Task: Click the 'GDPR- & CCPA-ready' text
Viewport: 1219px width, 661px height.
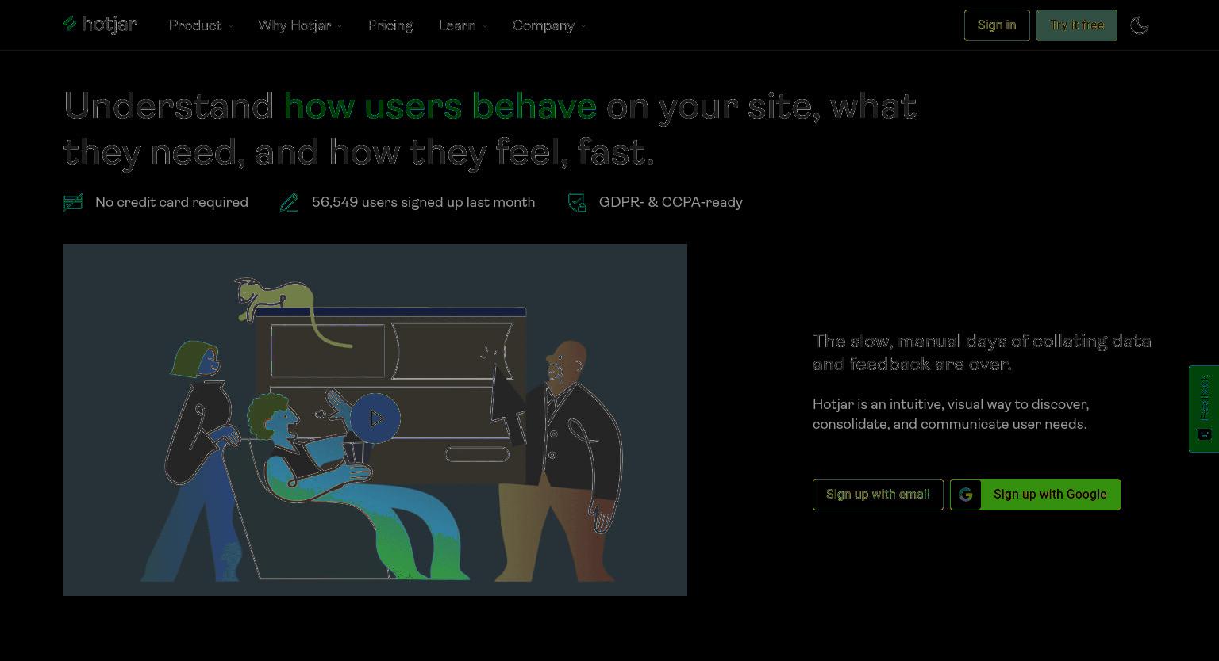Action: (x=671, y=203)
